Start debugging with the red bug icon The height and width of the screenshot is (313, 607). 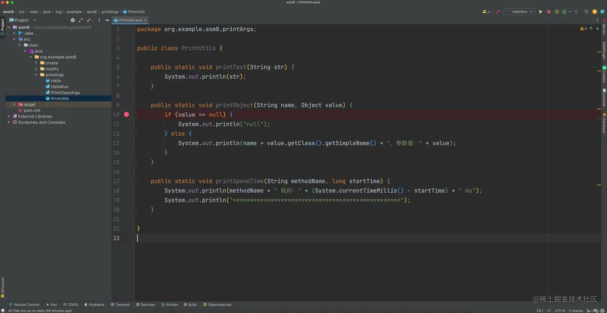point(549,12)
